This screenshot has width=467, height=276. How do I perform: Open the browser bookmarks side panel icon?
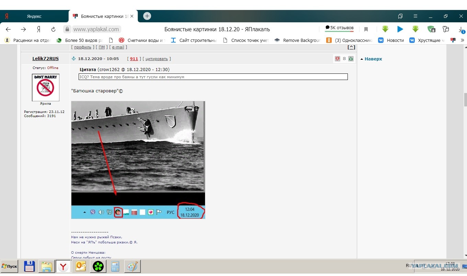tap(400, 16)
